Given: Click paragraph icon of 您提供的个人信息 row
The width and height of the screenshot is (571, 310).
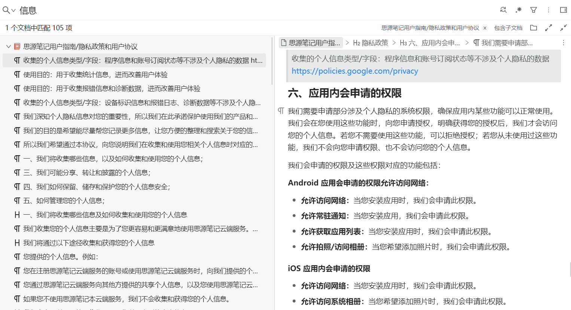Looking at the screenshot, I should pyautogui.click(x=17, y=257).
